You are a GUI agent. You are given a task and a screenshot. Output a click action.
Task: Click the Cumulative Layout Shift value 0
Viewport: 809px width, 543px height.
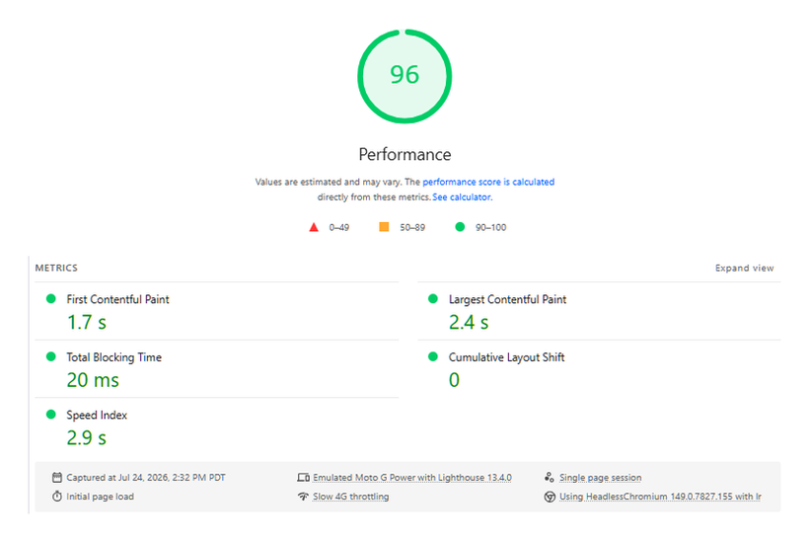(454, 380)
